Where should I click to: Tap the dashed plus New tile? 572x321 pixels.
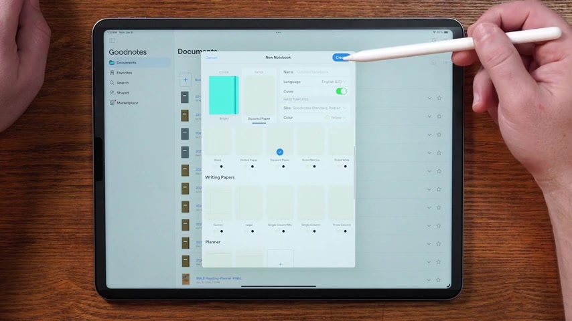[x=186, y=80]
